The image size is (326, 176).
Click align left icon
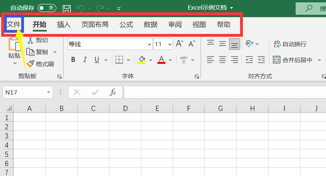(211, 60)
